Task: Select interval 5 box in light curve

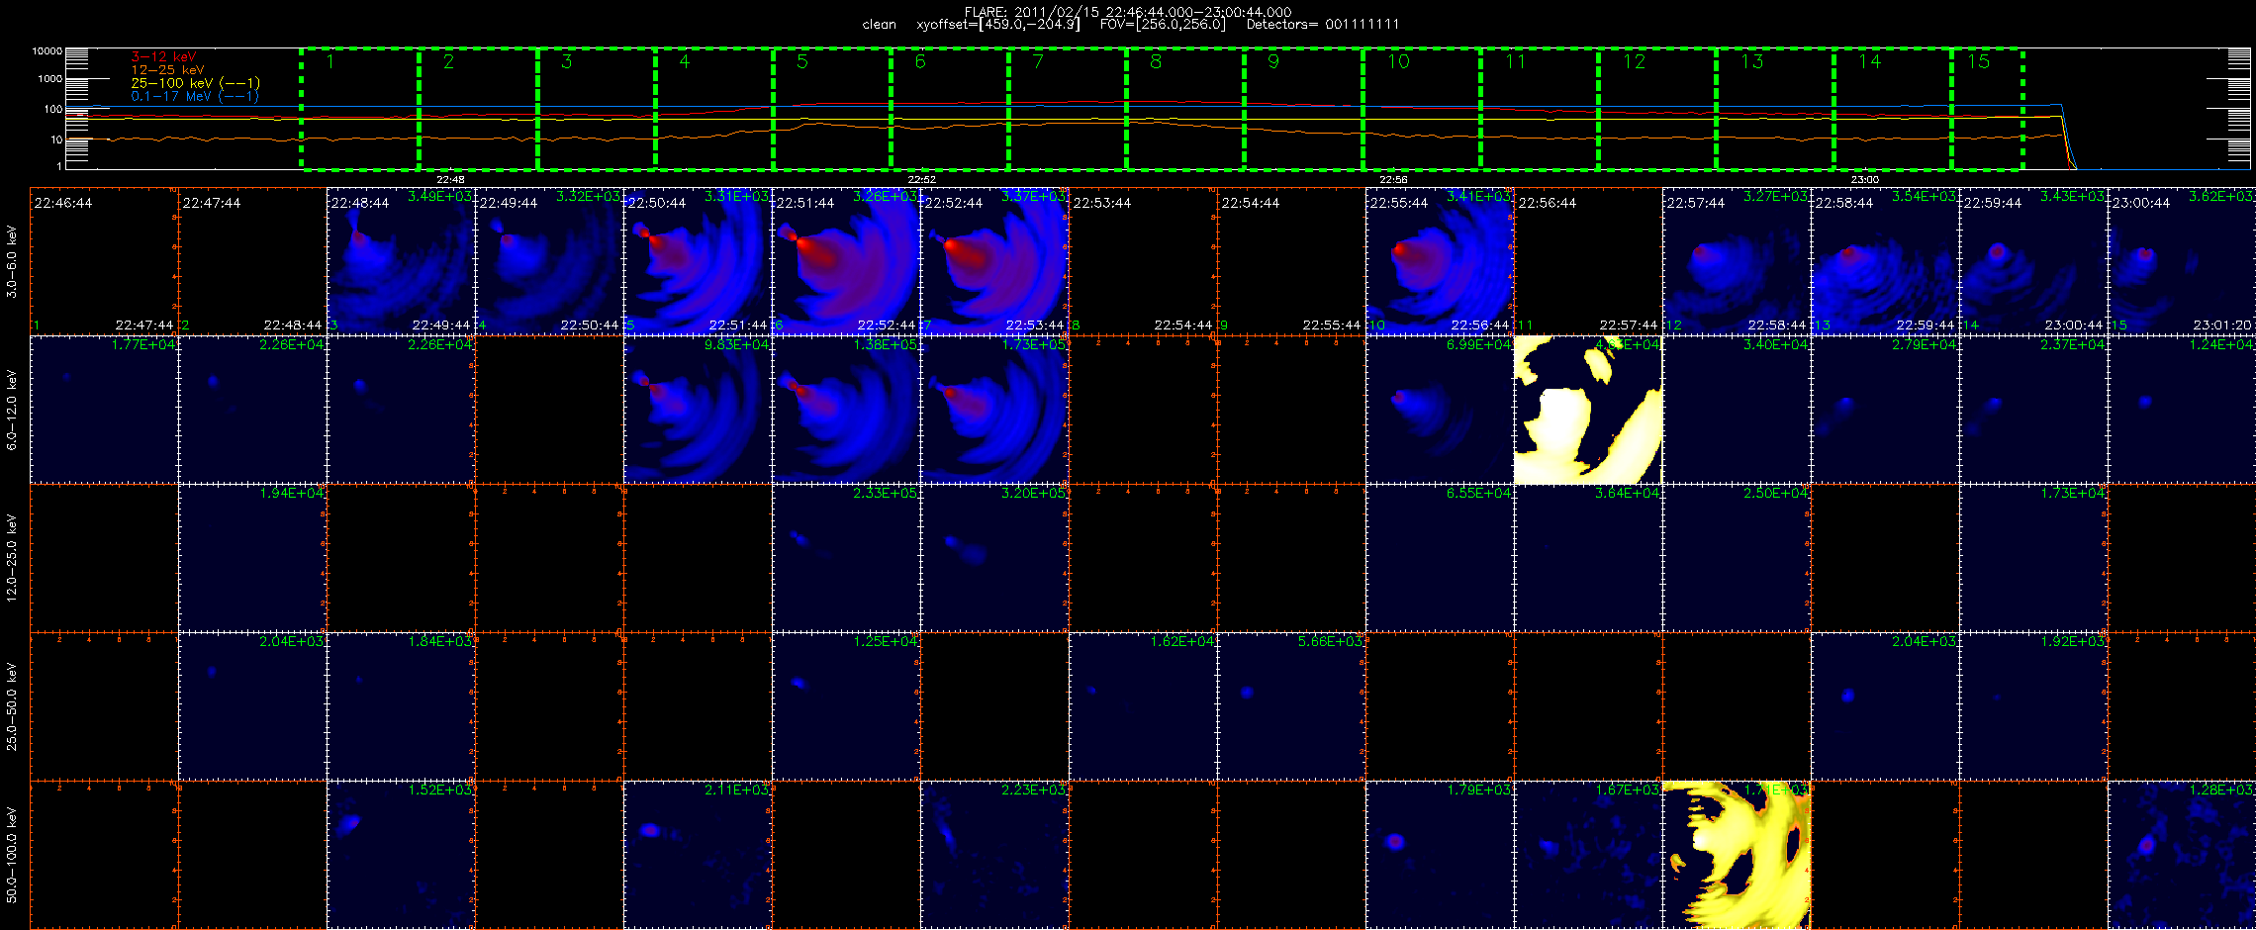Action: pyautogui.click(x=831, y=108)
